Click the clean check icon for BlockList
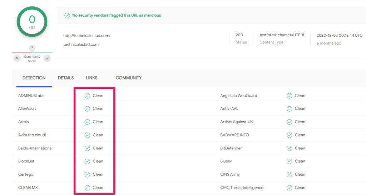 click(87, 161)
